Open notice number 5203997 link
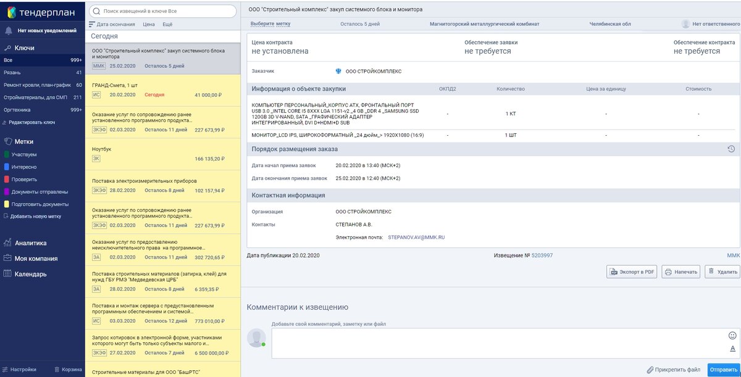 pyautogui.click(x=542, y=255)
